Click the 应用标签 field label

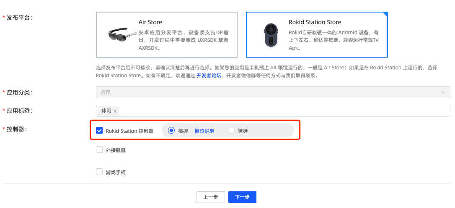pyautogui.click(x=19, y=111)
